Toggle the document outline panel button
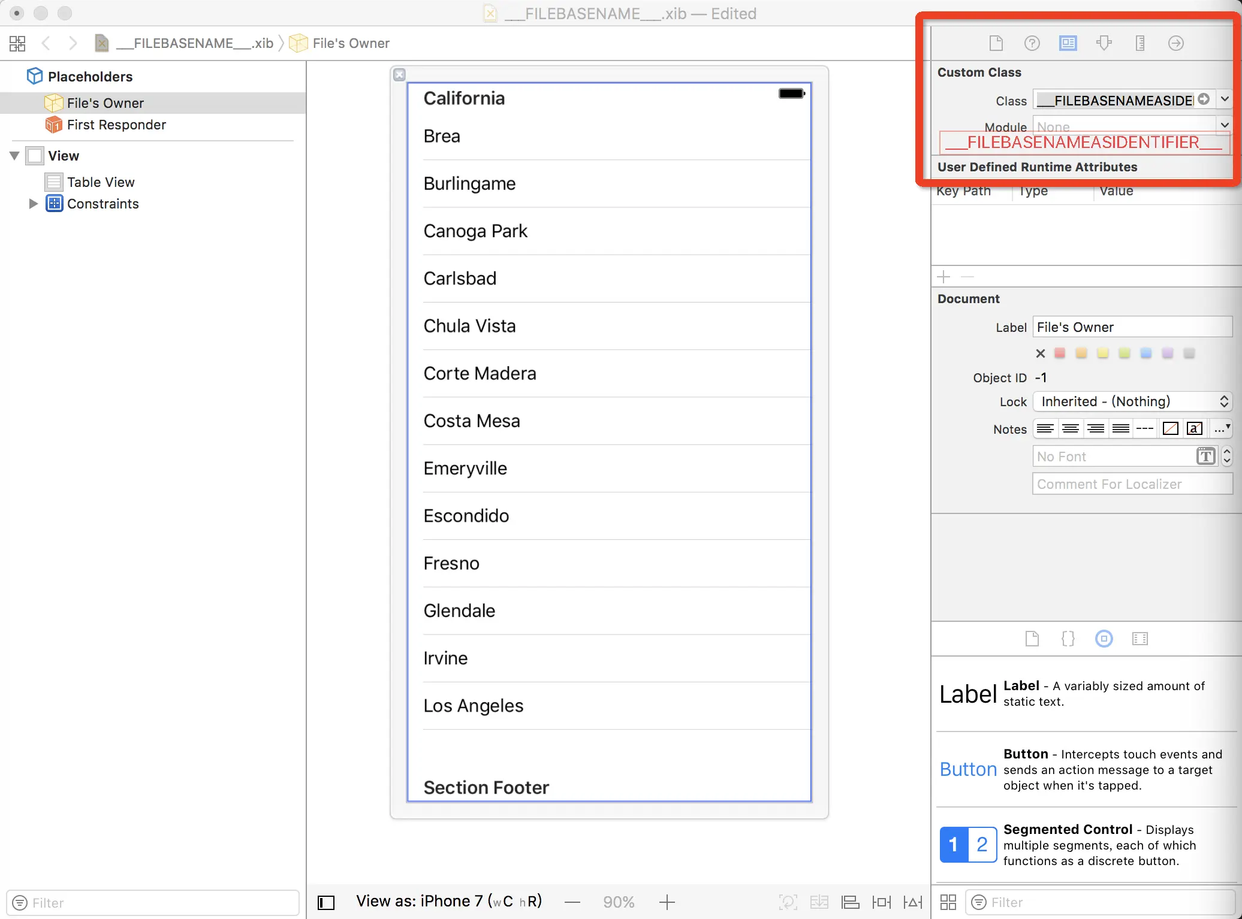This screenshot has width=1242, height=919. pyautogui.click(x=326, y=902)
